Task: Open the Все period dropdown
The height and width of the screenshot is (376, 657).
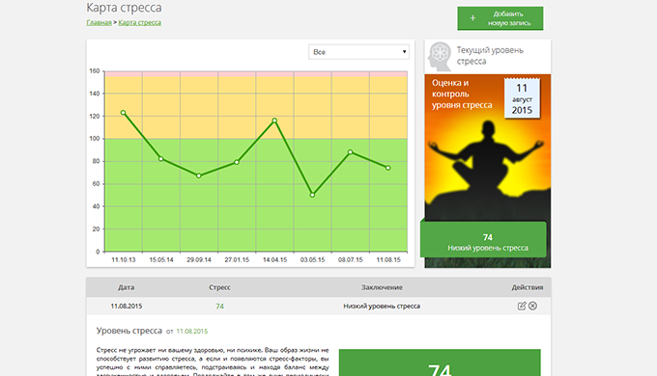Action: [x=358, y=52]
